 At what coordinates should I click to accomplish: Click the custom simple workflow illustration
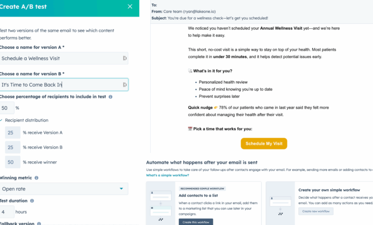pyautogui.click(x=281, y=203)
